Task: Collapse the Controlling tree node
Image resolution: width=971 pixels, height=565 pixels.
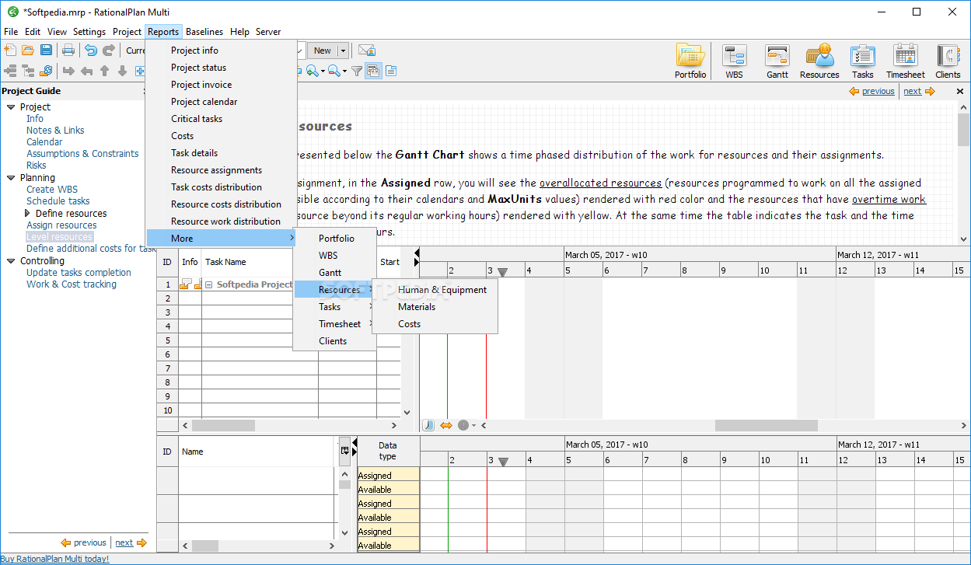Action: coord(11,261)
